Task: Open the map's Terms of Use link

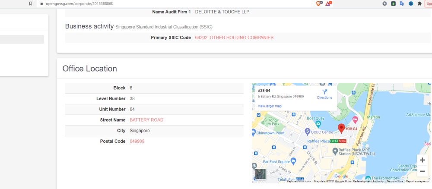Action: [x=395, y=181]
